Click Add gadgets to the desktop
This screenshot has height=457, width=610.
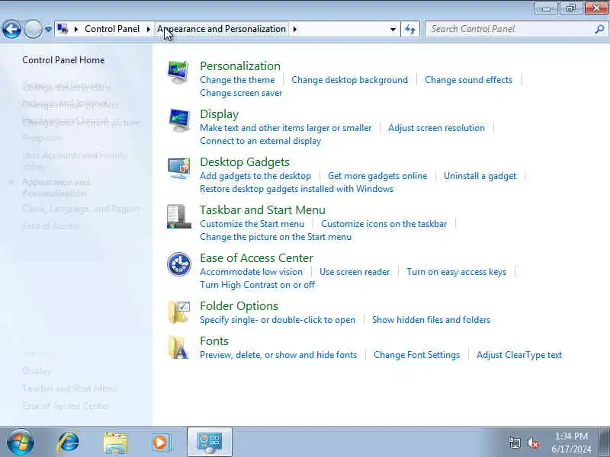[x=255, y=176]
